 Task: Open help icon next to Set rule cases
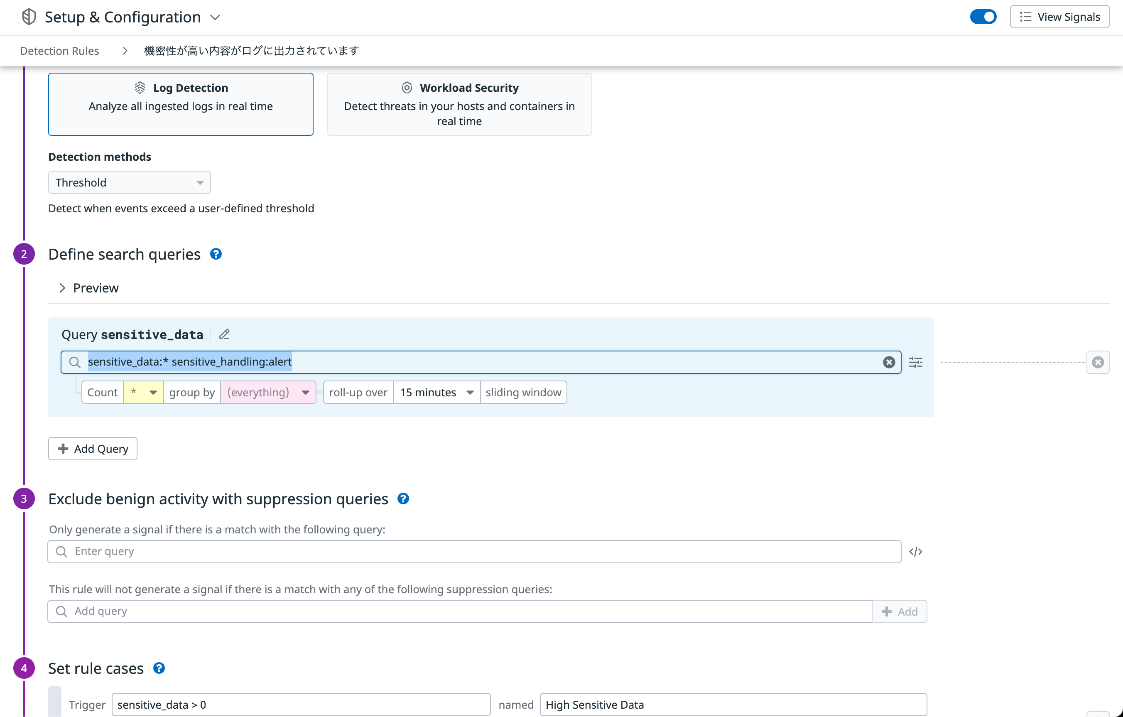click(x=159, y=668)
